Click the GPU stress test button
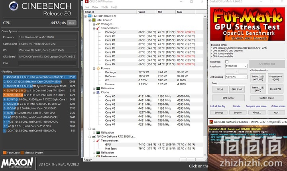287x171 pixels. point(267,64)
